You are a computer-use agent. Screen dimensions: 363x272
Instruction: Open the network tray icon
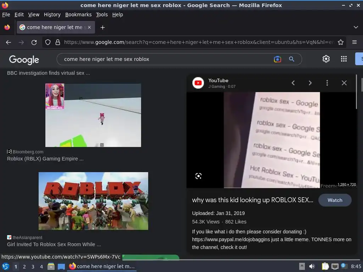[335, 266]
